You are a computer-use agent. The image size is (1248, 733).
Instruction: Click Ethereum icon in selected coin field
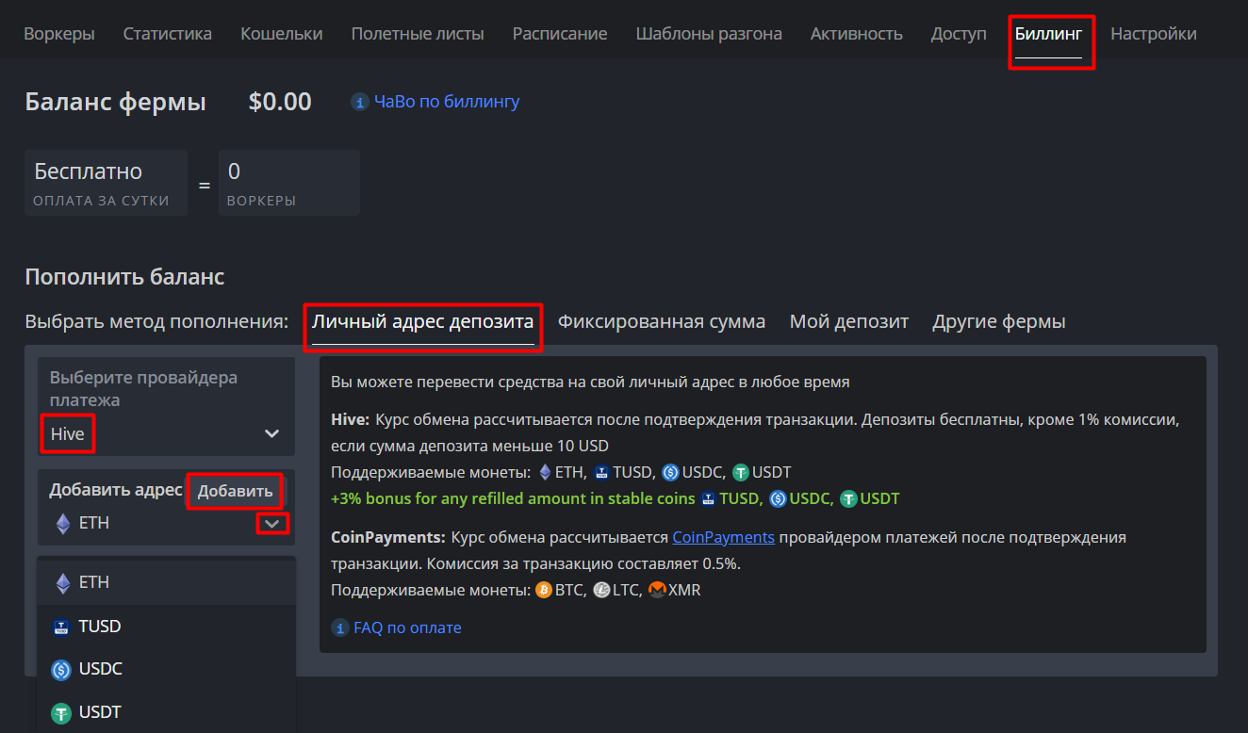(62, 524)
